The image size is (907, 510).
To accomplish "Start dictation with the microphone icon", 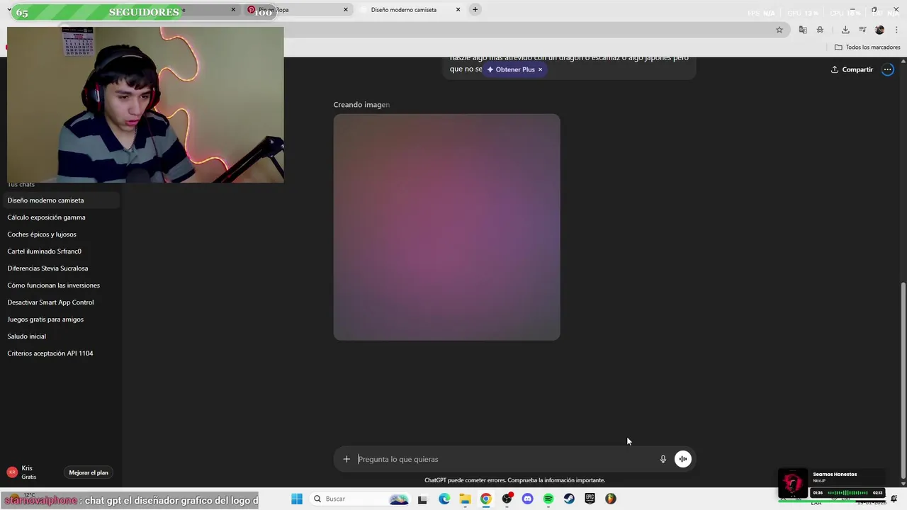I will (663, 459).
